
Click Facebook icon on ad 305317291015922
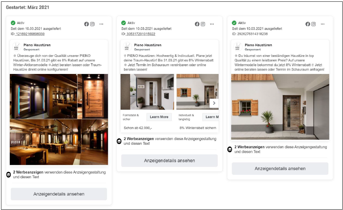[x=197, y=24]
